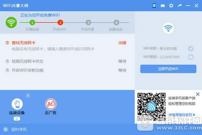Click the green WiFi status icon
The image size is (202, 135).
tap(11, 22)
